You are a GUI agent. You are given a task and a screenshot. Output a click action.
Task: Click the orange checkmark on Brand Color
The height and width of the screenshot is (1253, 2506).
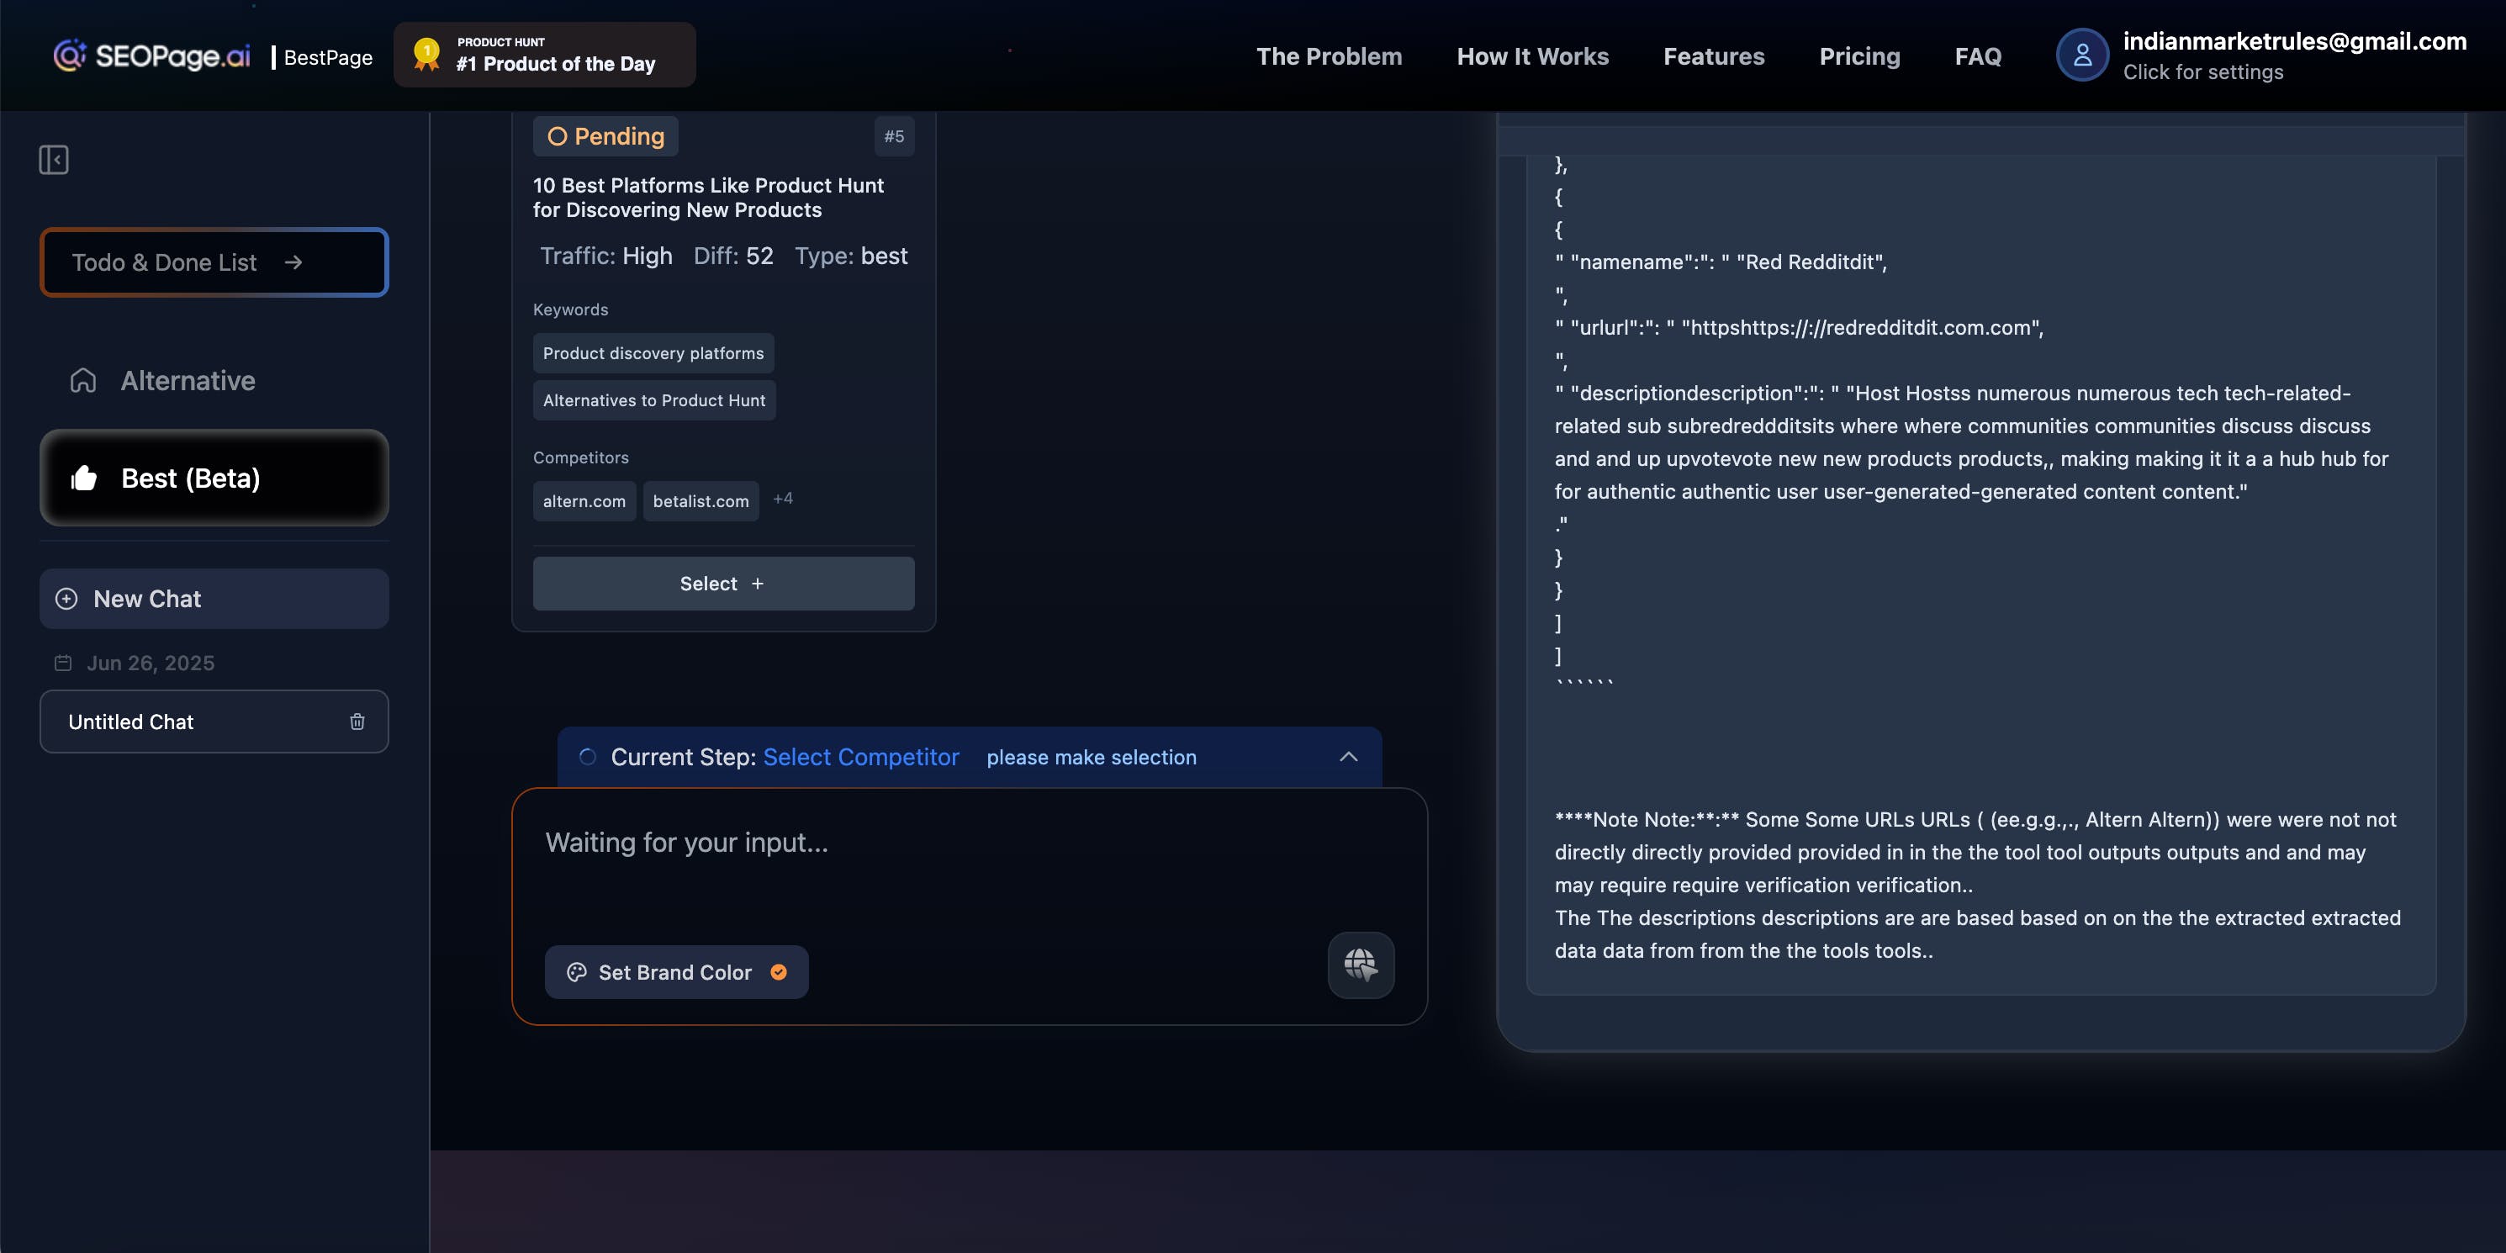click(x=778, y=972)
